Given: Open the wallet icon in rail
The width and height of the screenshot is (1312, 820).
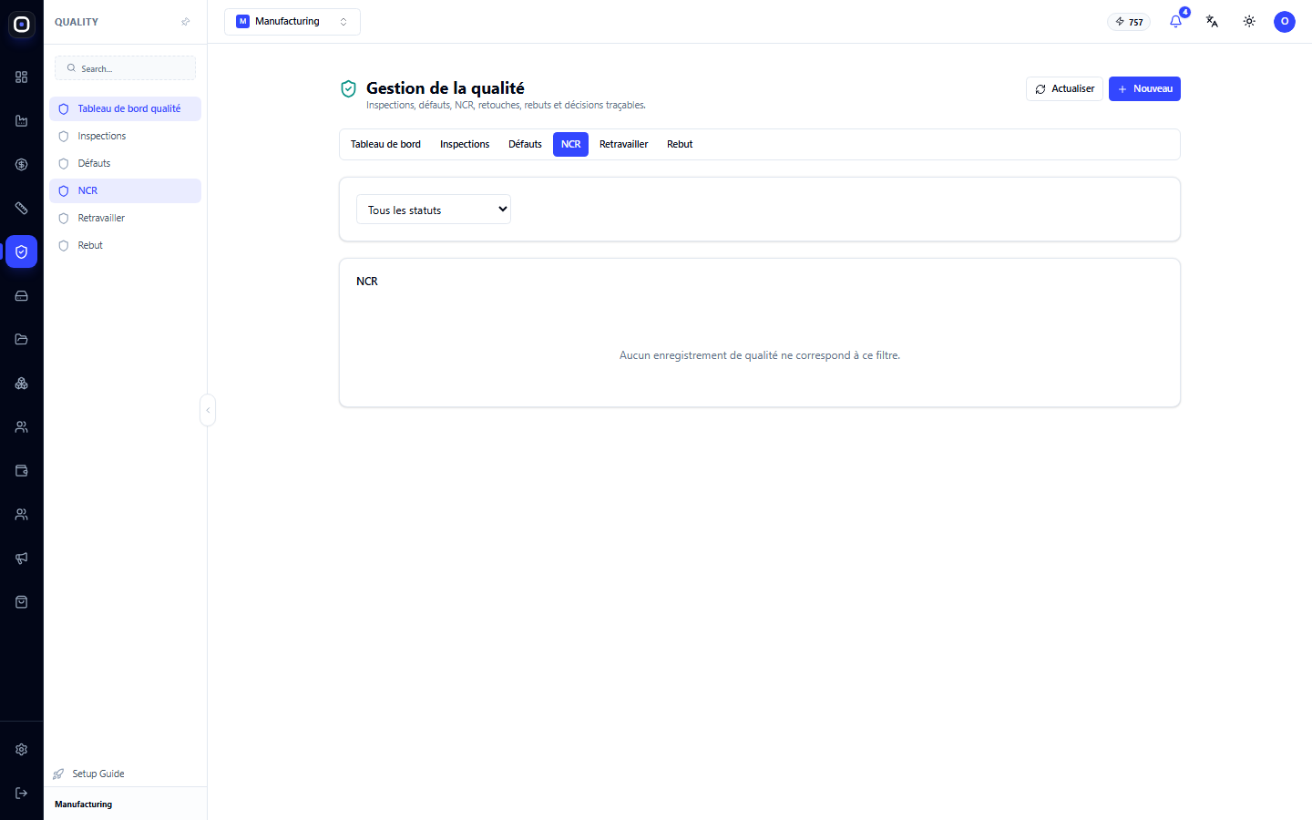Looking at the screenshot, I should pyautogui.click(x=22, y=471).
